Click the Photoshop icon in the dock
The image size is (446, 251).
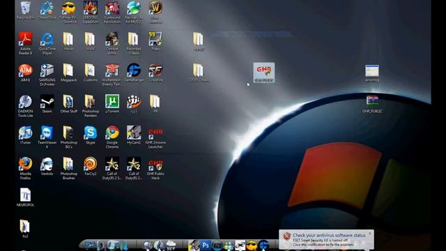(206, 245)
